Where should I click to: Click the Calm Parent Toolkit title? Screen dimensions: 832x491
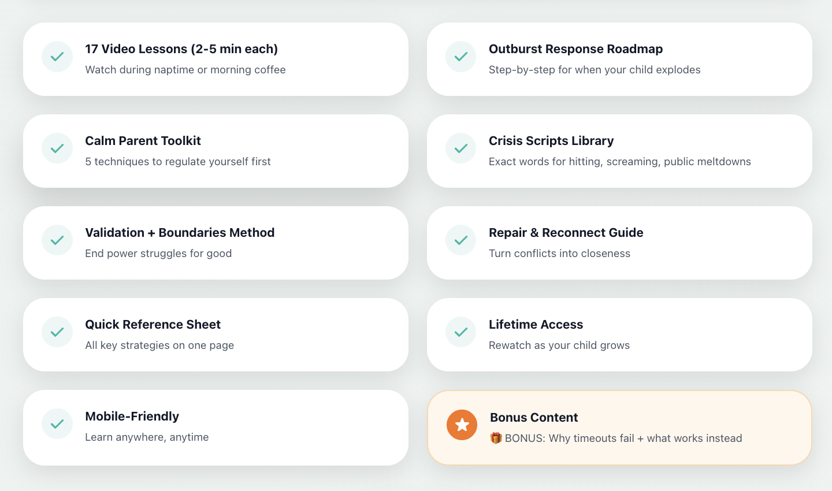143,141
